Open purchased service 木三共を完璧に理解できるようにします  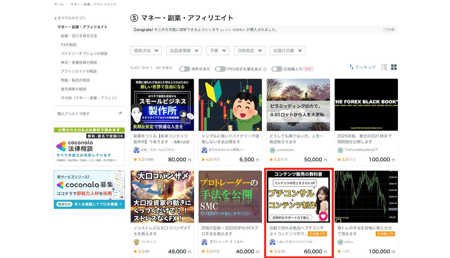(186, 30)
